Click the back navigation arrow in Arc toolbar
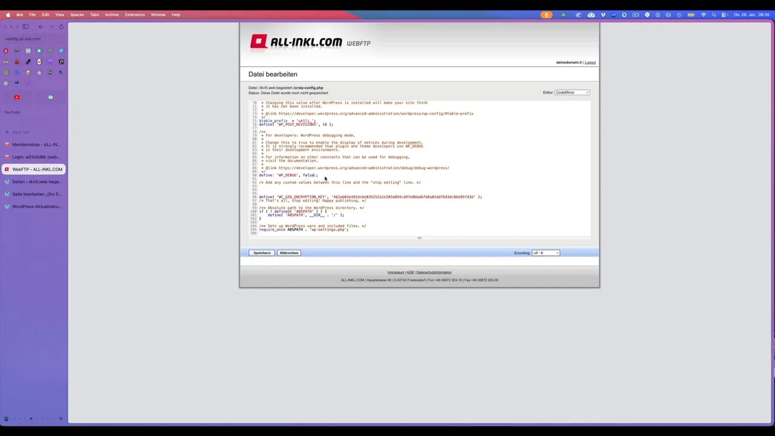 (40, 26)
